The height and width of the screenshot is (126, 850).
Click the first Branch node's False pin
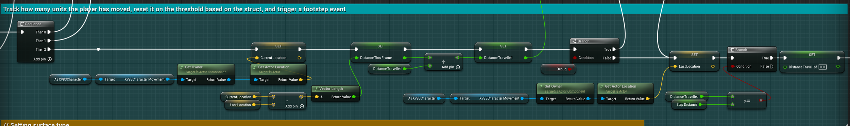coord(614,58)
